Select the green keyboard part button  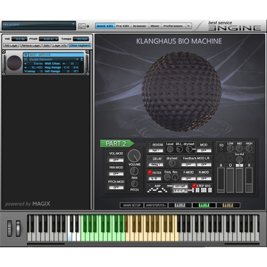point(204,205)
